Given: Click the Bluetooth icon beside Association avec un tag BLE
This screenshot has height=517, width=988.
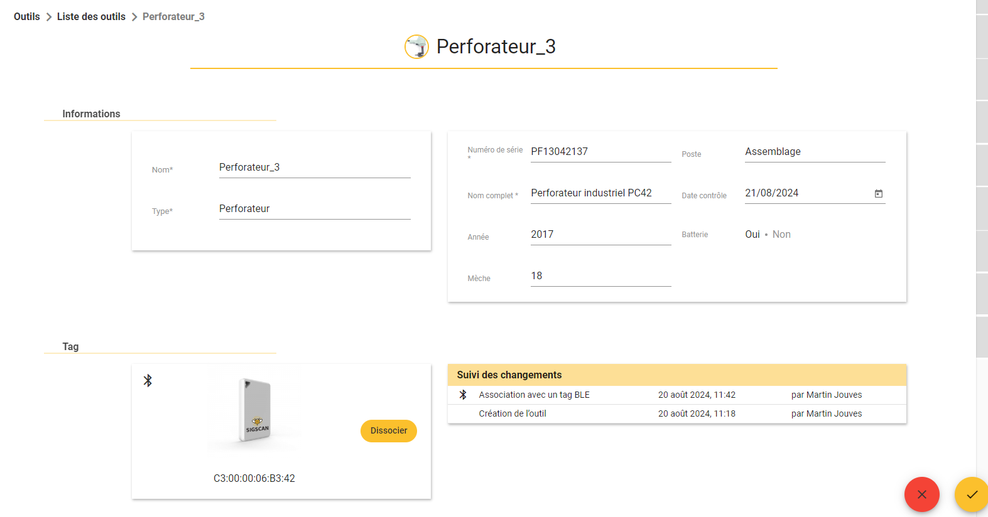Looking at the screenshot, I should (x=463, y=395).
